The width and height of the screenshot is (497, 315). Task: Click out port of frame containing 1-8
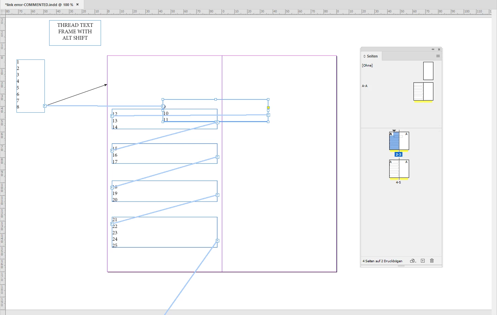point(45,106)
